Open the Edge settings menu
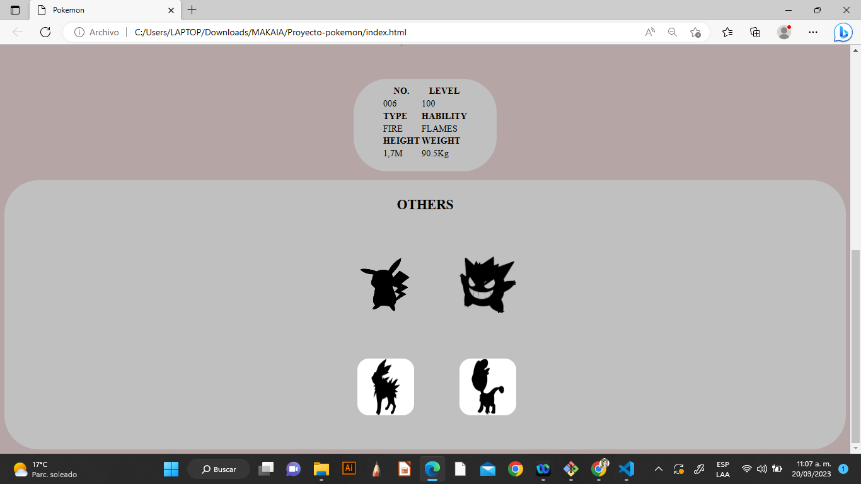 tap(812, 32)
